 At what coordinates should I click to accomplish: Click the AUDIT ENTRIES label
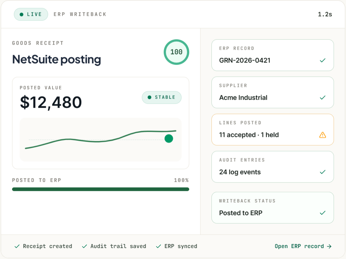pos(242,160)
